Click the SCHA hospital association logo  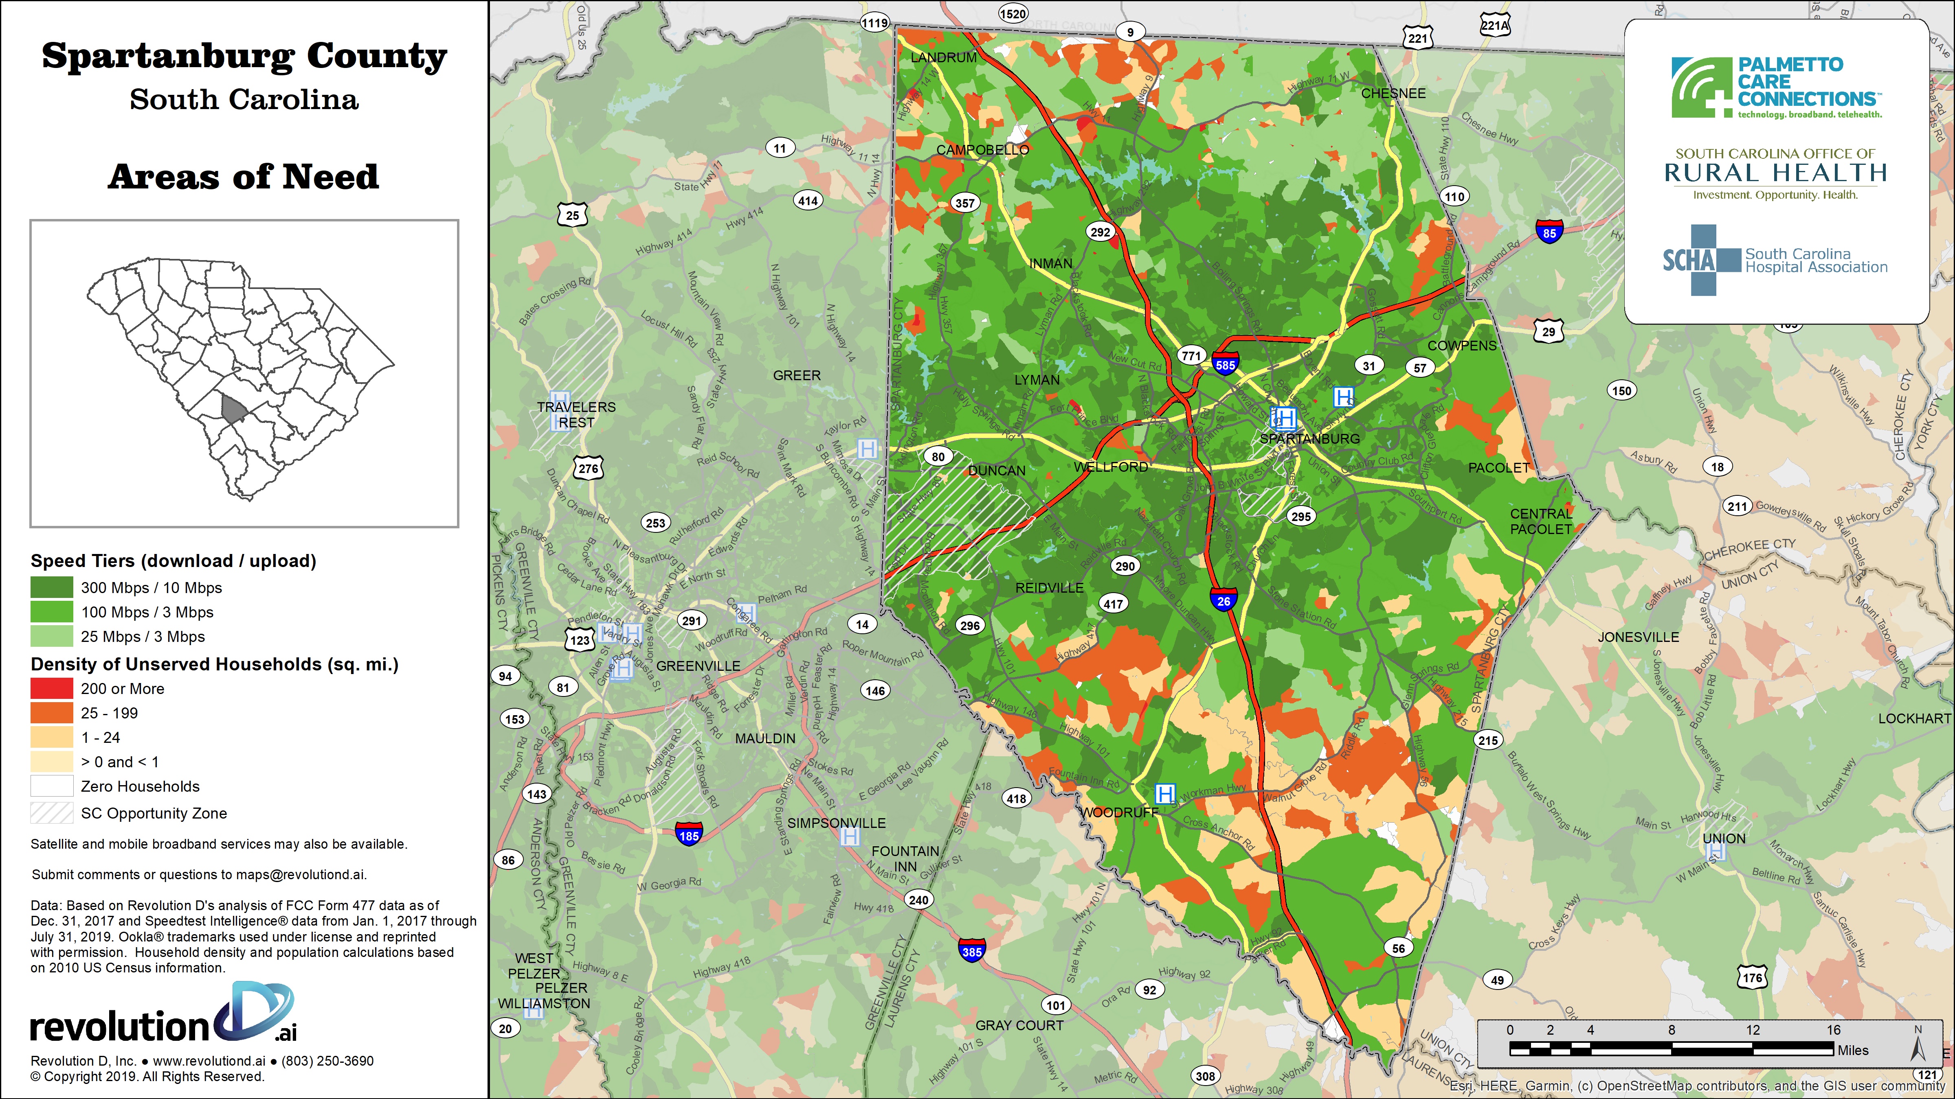pyautogui.click(x=1776, y=260)
